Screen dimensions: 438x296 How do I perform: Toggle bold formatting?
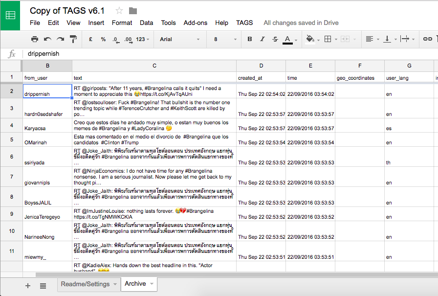coord(250,39)
